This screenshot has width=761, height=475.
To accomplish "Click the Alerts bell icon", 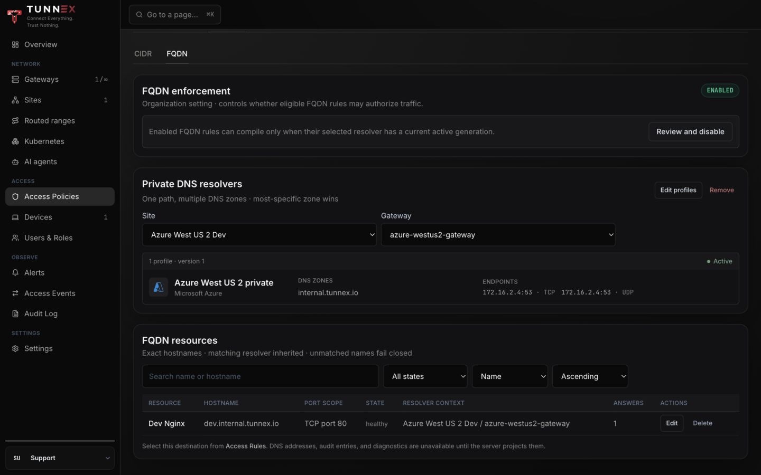I will 15,273.
